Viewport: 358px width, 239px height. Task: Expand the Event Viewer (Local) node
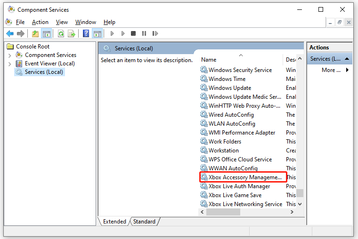(10, 64)
